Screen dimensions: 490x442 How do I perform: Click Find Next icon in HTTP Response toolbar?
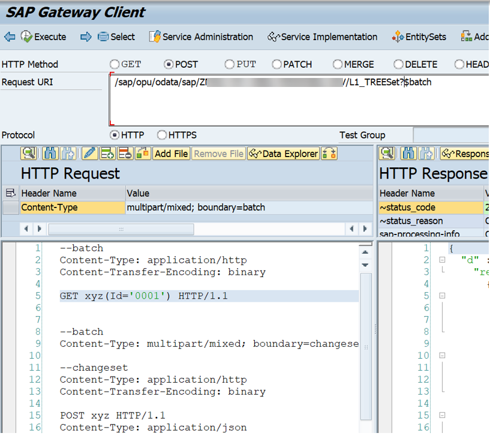[426, 154]
